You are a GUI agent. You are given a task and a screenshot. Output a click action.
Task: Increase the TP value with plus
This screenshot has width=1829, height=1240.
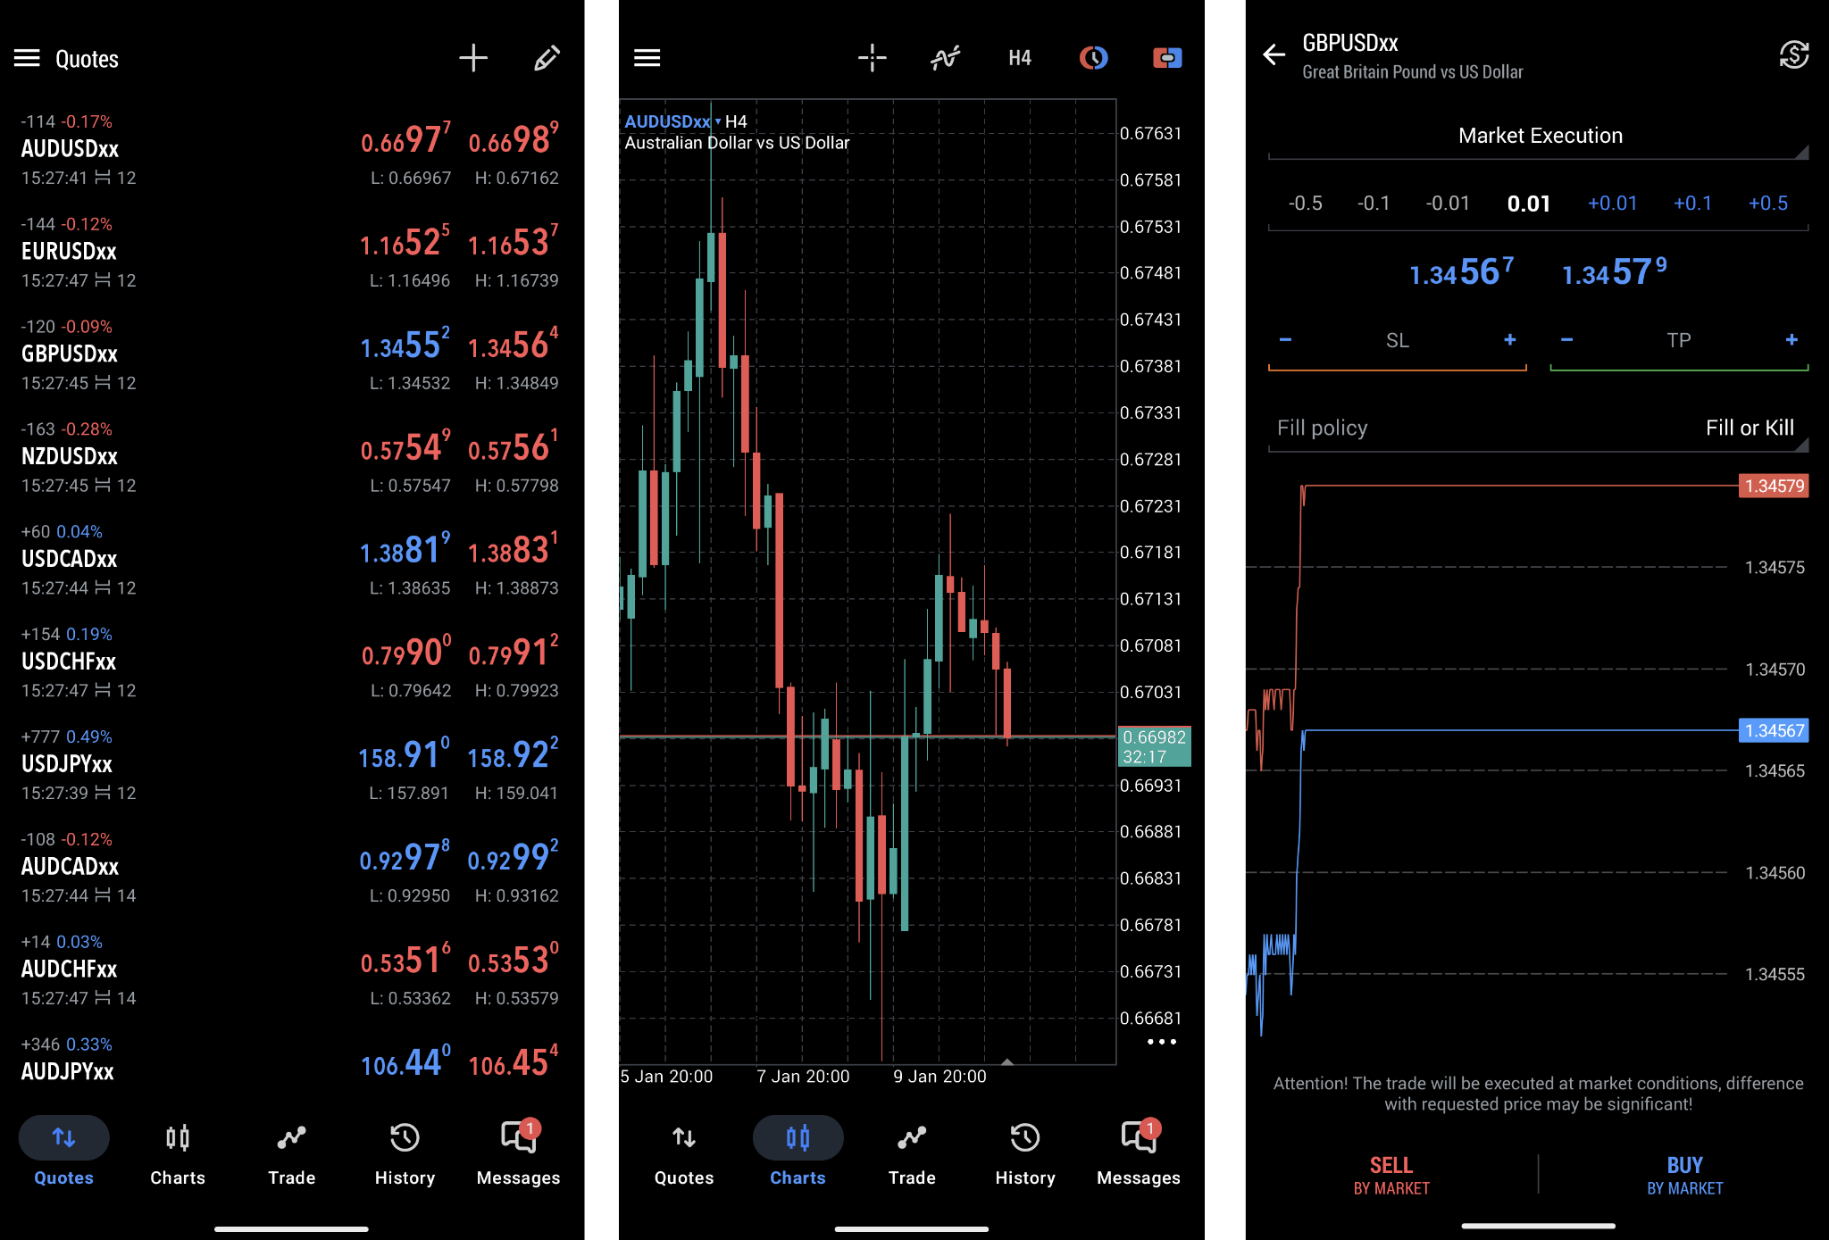(1791, 340)
